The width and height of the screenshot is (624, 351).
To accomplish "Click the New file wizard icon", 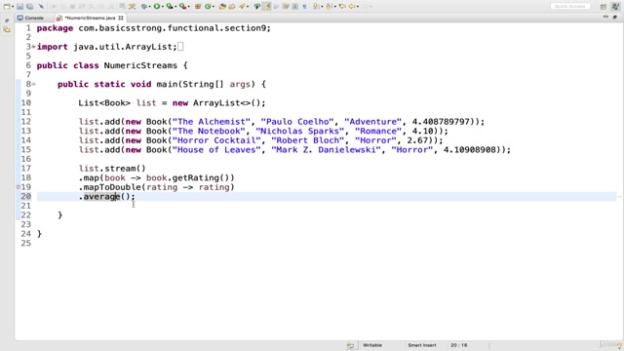I will point(7,7).
